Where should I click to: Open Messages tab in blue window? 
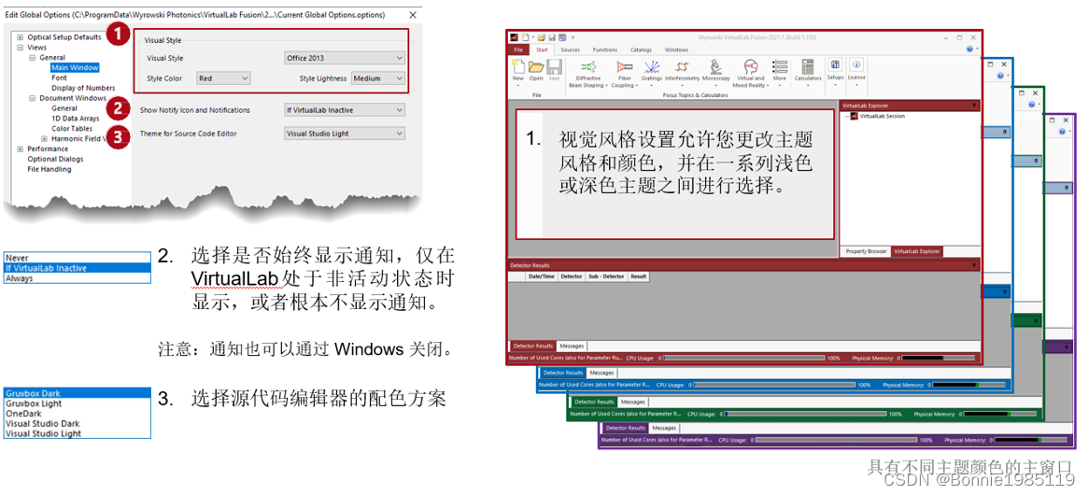point(602,373)
